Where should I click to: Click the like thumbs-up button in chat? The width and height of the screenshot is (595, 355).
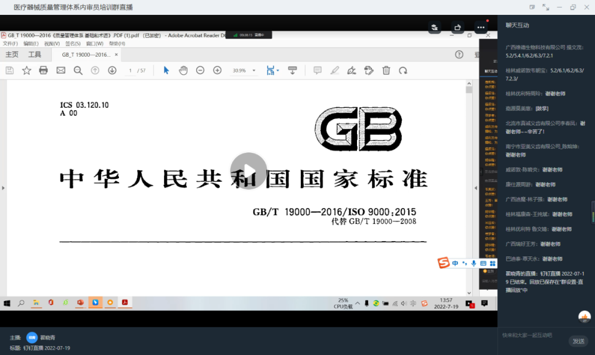(585, 316)
